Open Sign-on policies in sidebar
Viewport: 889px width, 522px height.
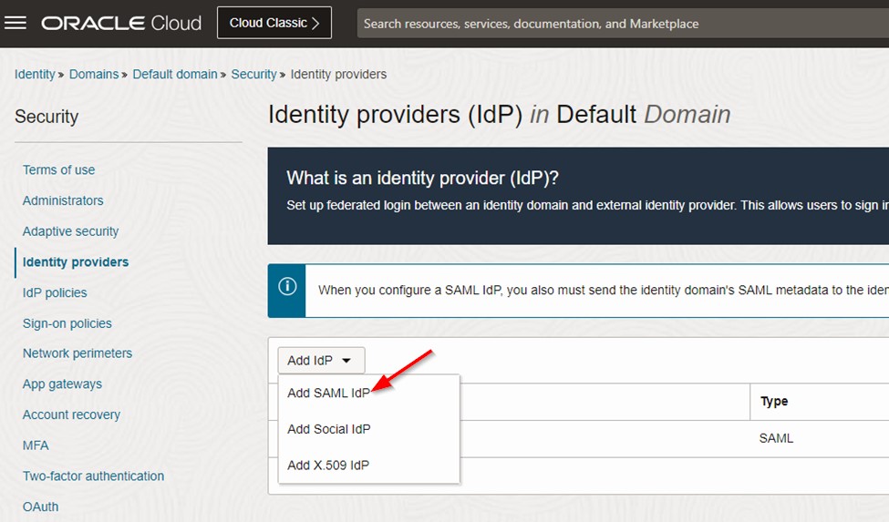tap(67, 323)
